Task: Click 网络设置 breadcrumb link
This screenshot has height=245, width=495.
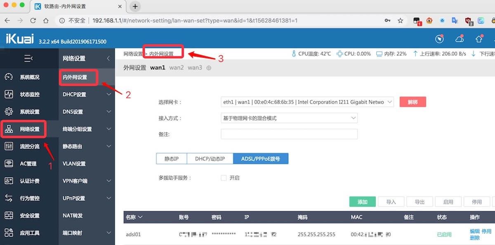Action: [x=133, y=54]
